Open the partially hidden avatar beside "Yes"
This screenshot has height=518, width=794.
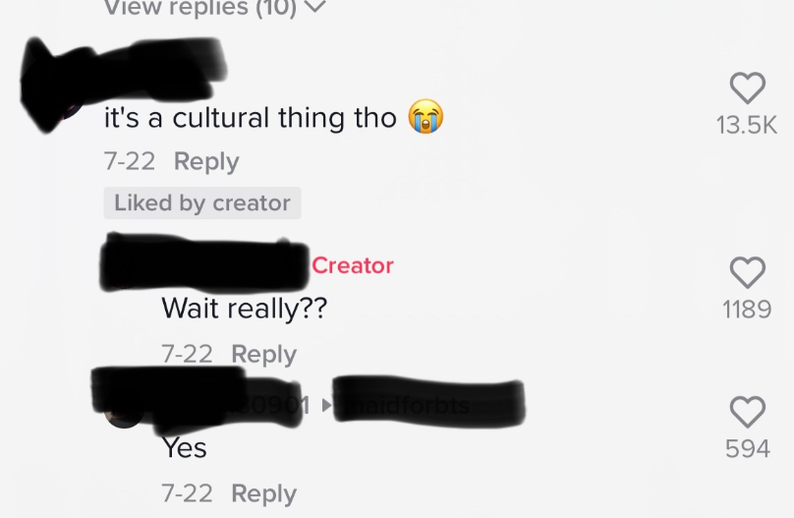point(124,418)
